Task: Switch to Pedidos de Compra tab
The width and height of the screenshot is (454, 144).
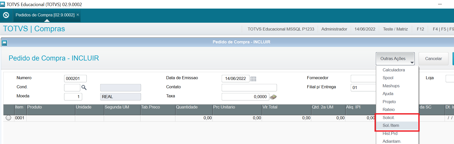Action: (45, 15)
